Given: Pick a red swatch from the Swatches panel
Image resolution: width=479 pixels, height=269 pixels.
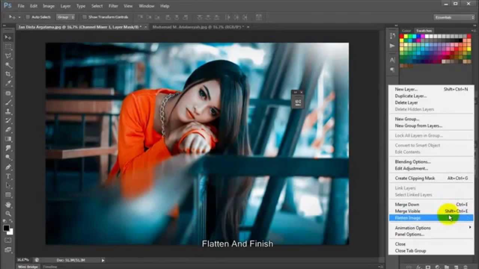Looking at the screenshot, I should tap(401, 36).
